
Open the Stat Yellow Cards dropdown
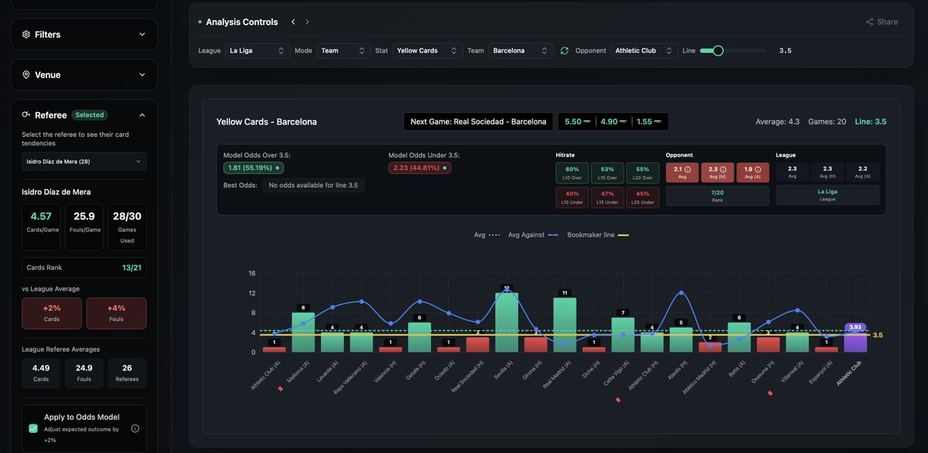pos(428,50)
